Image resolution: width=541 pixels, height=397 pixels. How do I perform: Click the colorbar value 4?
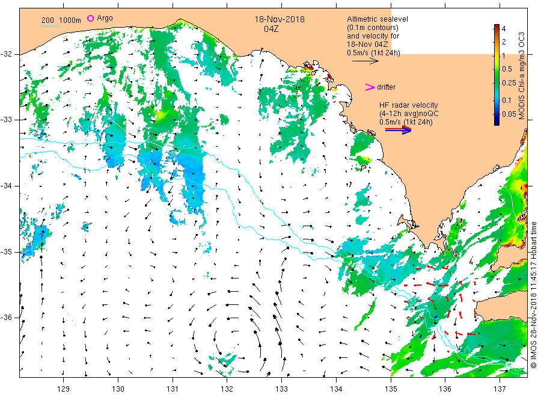(x=504, y=29)
